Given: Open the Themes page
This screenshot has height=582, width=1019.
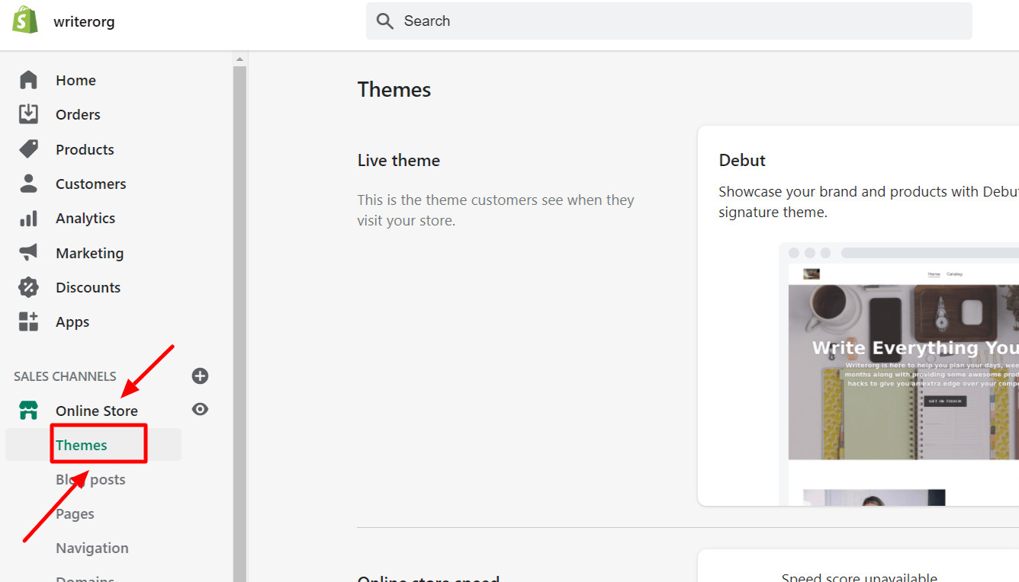Looking at the screenshot, I should point(81,444).
